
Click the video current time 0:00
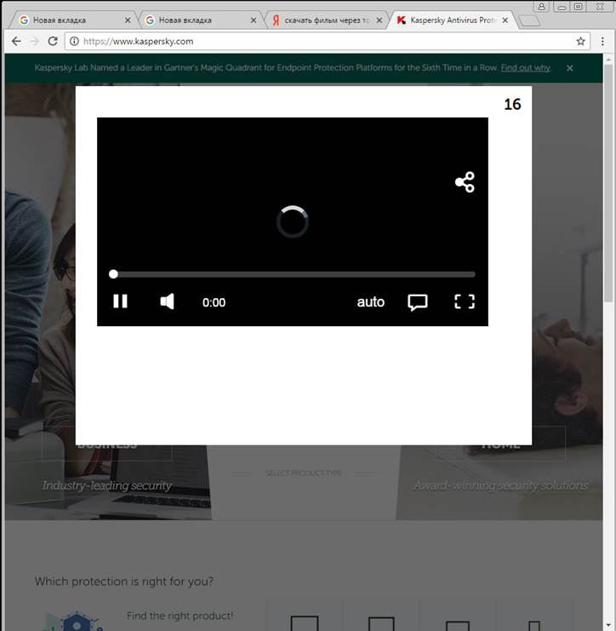[214, 302]
